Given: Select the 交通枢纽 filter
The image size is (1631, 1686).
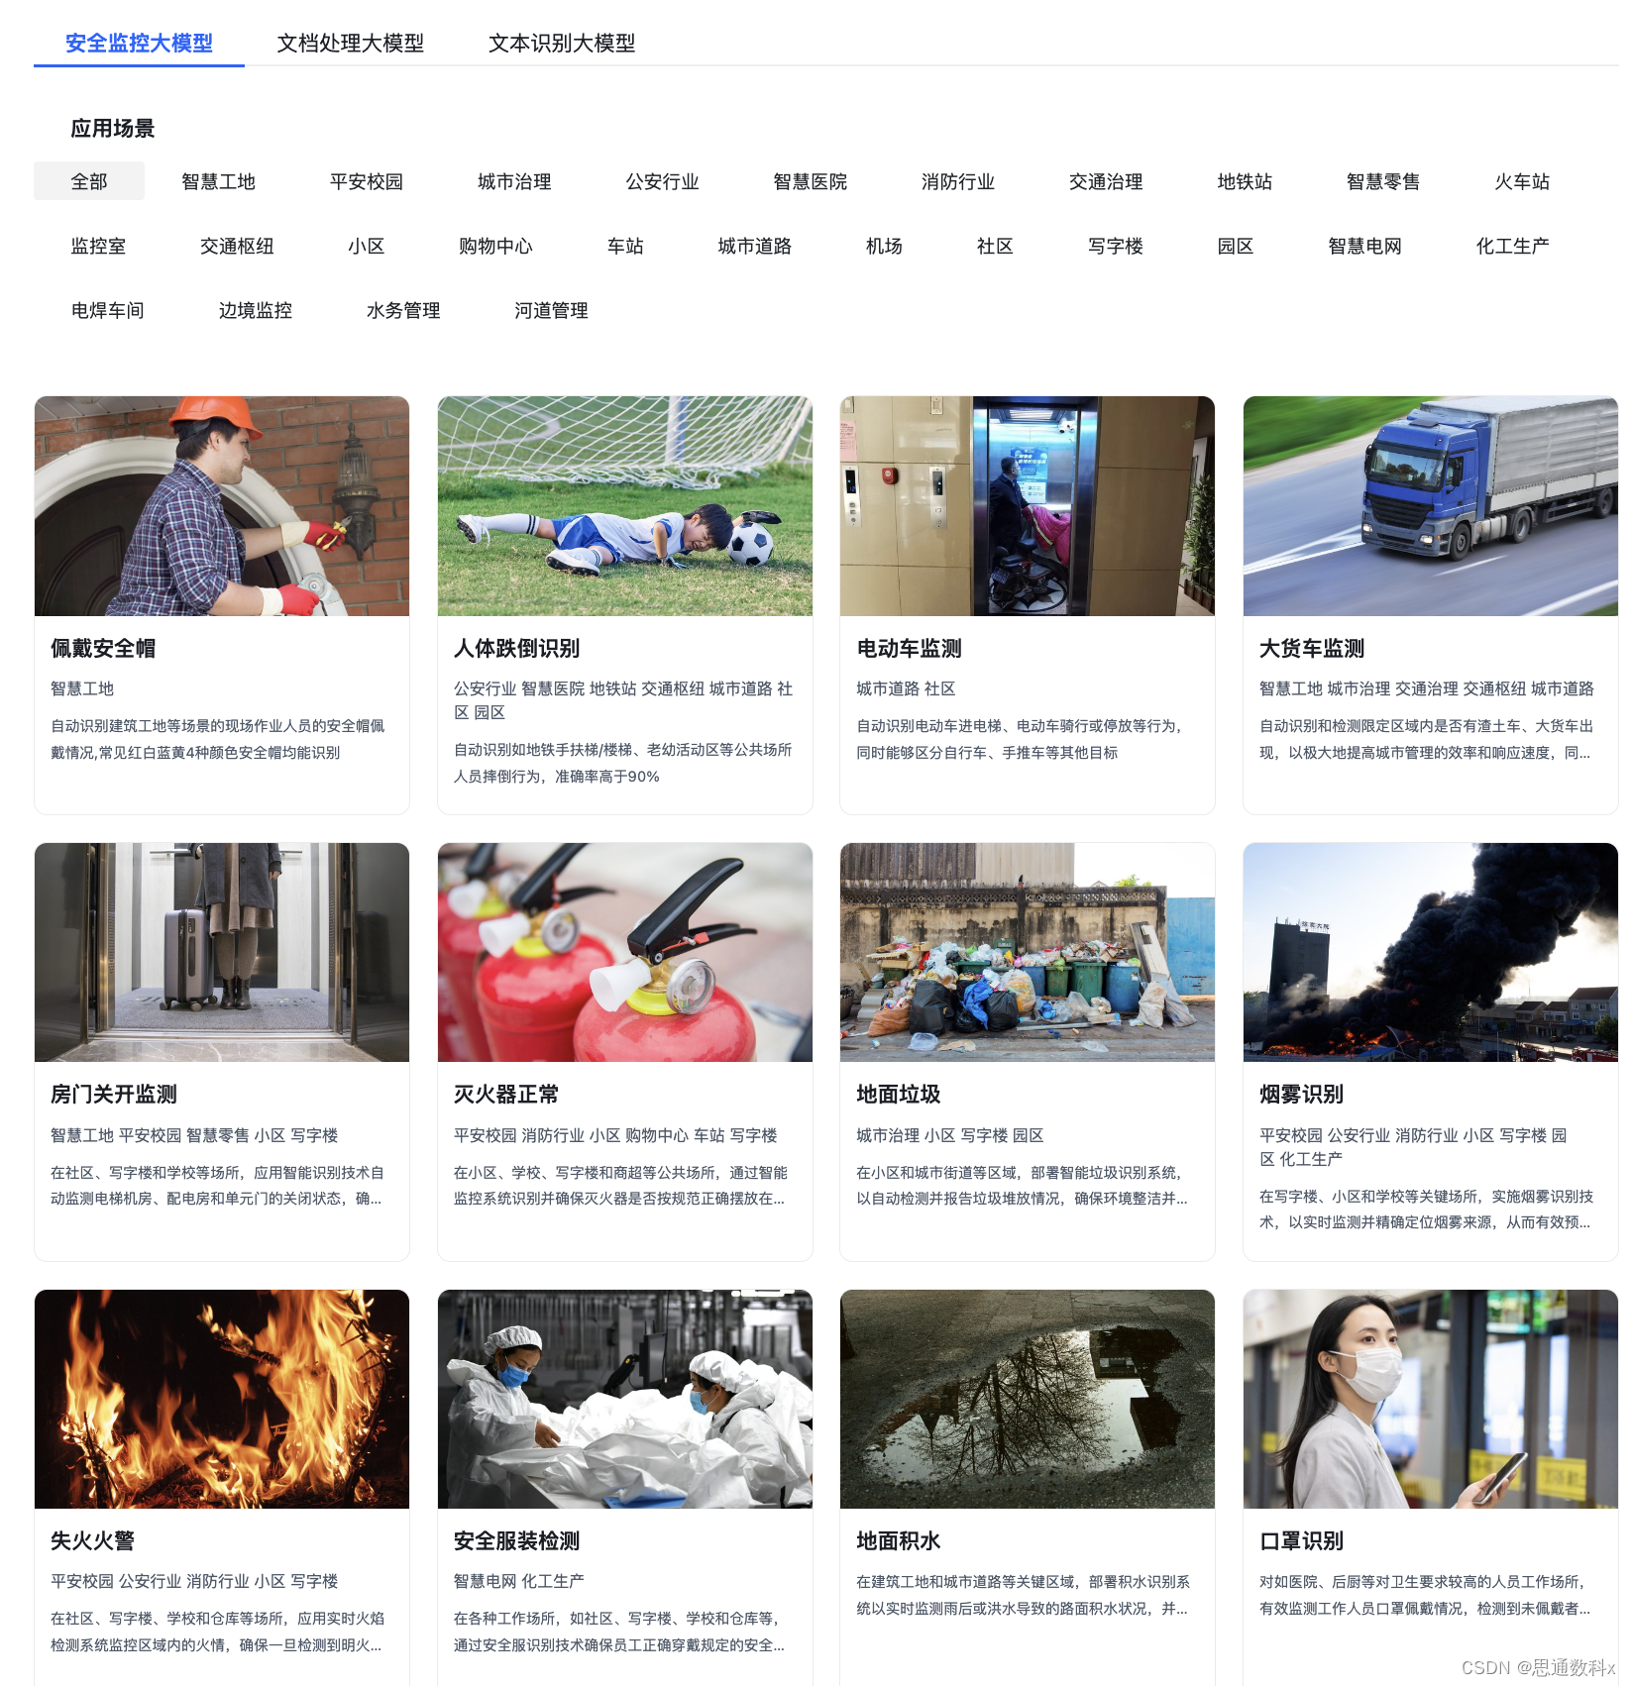Looking at the screenshot, I should pos(237,246).
